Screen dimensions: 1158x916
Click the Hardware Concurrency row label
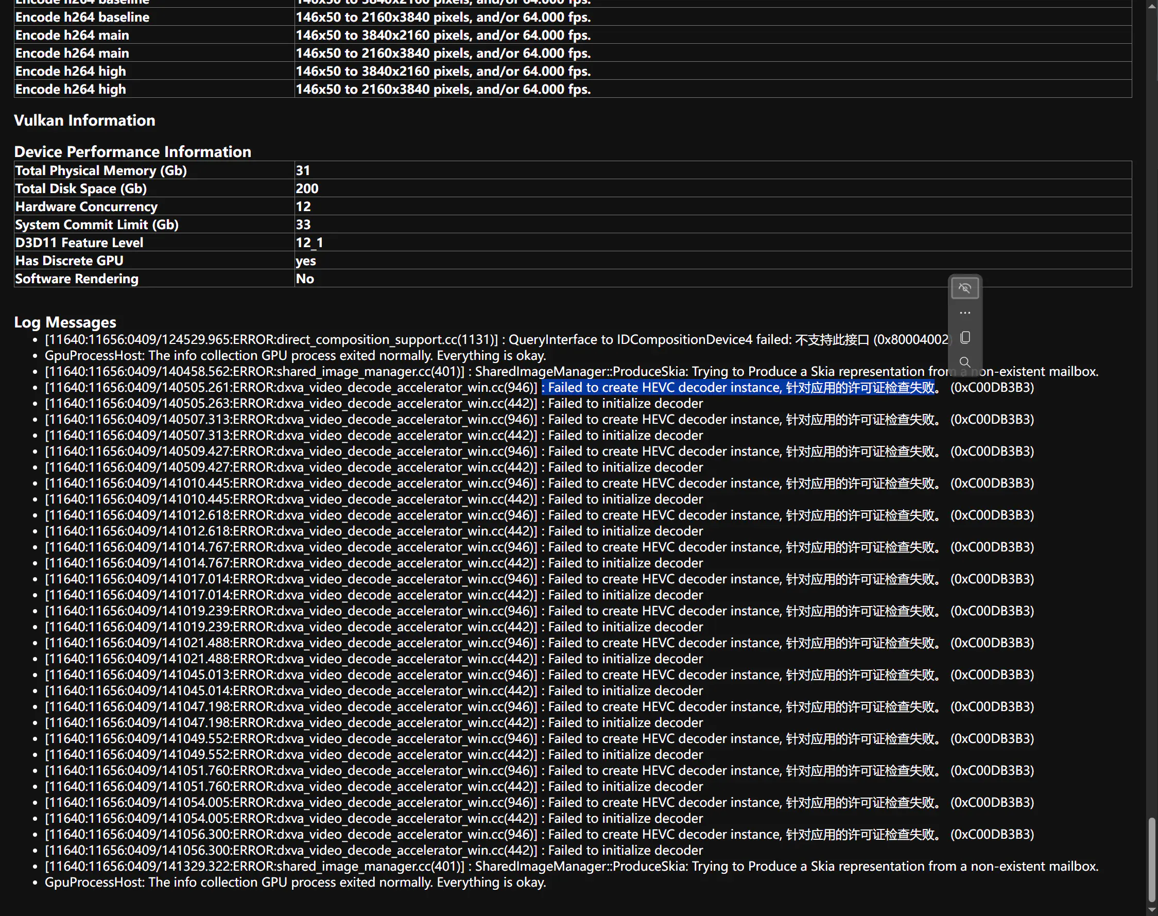point(86,206)
